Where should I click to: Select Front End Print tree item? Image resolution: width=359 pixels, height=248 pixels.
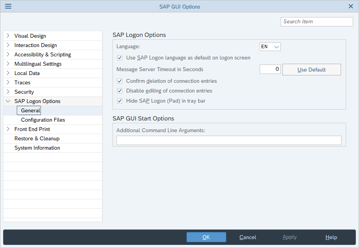coord(32,129)
